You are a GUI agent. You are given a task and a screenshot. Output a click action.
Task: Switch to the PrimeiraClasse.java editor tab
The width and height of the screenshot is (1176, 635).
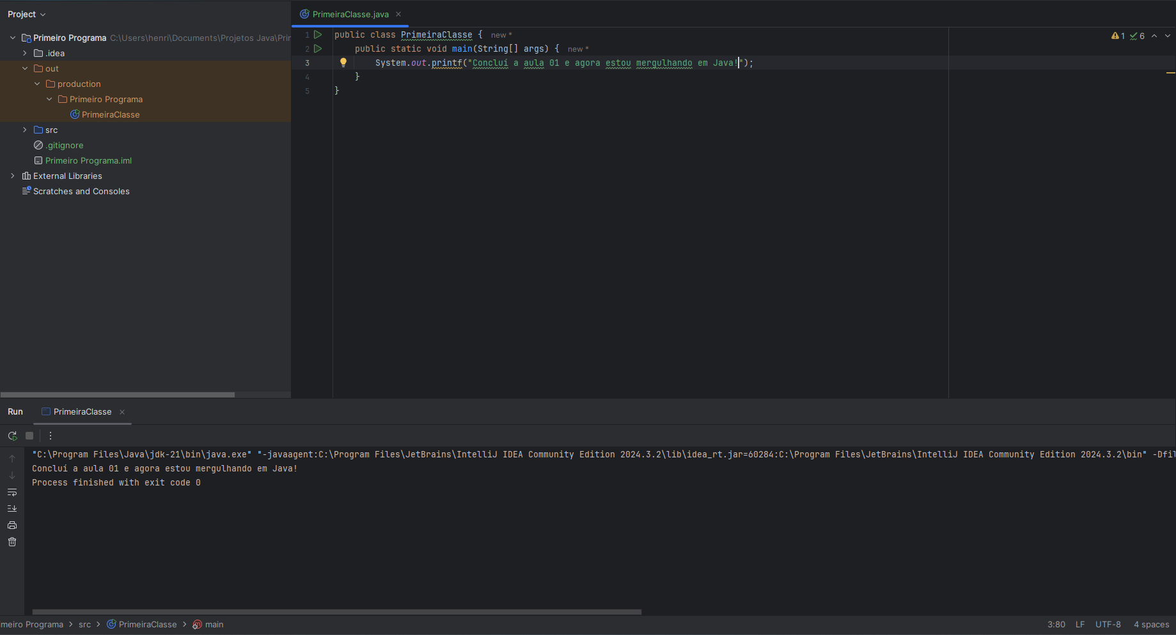350,14
